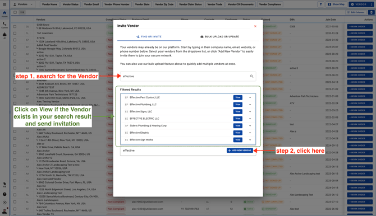Screen dimensions: 376x216
Task: Select the Vendor Phone Number filter
Action: (x=117, y=4)
